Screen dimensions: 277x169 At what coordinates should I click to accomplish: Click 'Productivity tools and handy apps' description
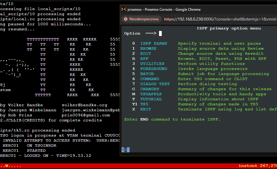pos(222,94)
